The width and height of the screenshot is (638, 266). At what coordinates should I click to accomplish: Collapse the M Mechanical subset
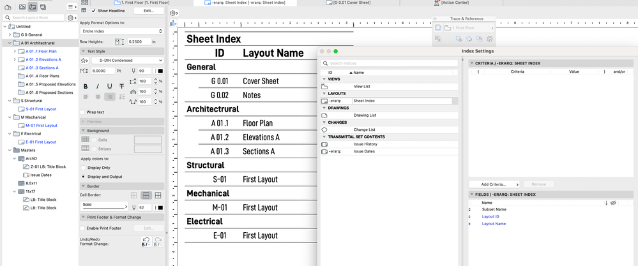tap(10, 117)
